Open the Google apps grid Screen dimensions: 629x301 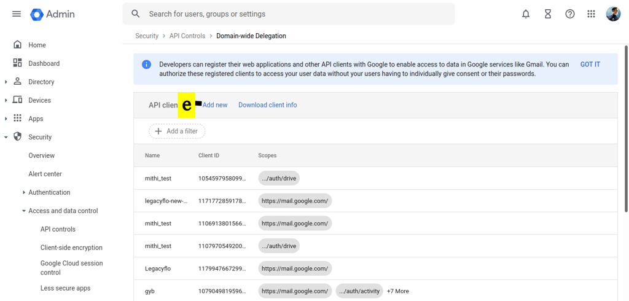point(591,14)
